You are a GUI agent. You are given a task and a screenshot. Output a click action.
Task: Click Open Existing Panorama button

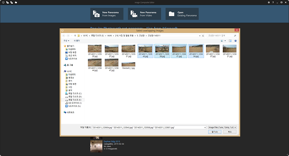coord(182,14)
